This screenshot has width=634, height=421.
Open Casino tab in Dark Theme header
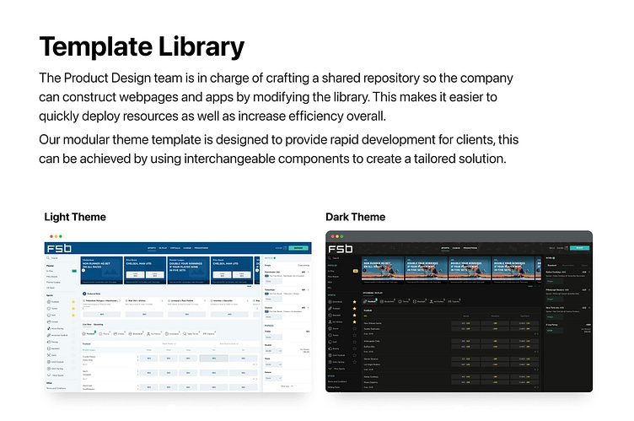[456, 248]
